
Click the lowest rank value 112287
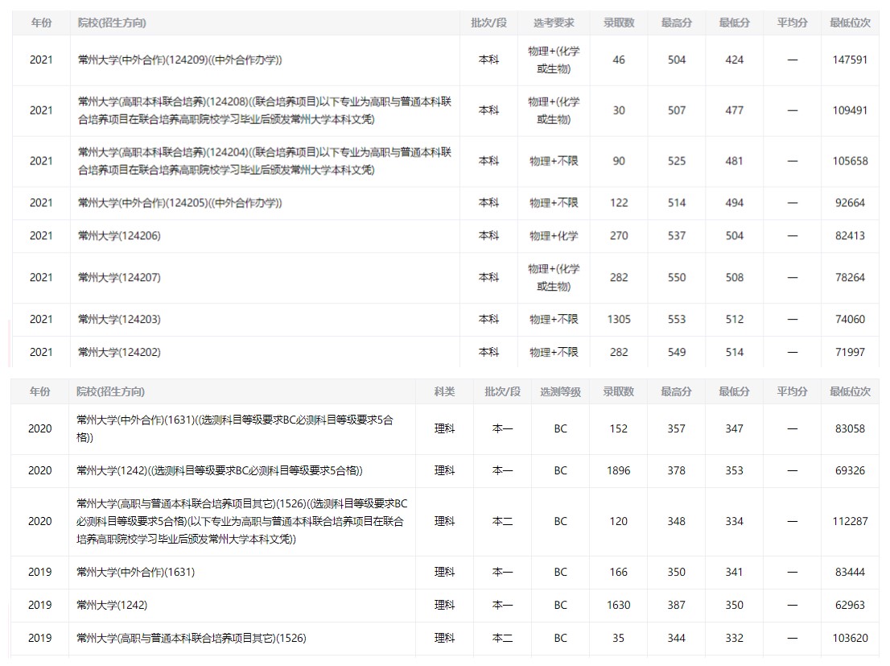850,522
